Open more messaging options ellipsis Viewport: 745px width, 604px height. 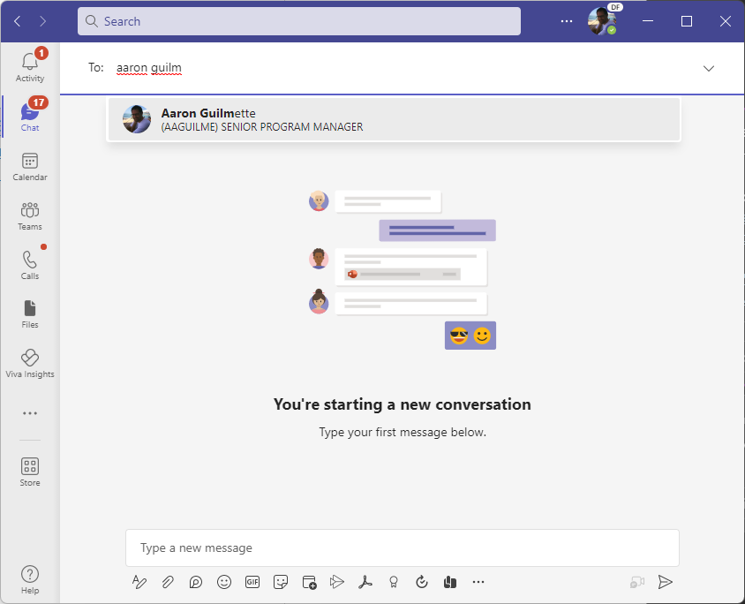(x=478, y=582)
